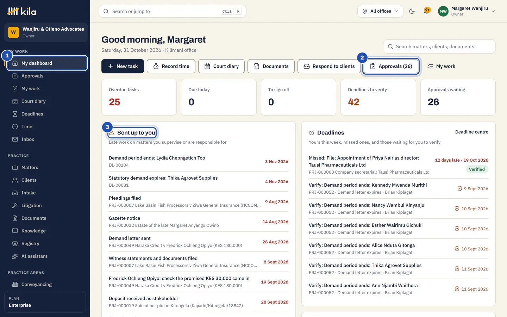This screenshot has width=507, height=317.
Task: Click the Conveyancing building icon in sidebar
Action: [15, 284]
